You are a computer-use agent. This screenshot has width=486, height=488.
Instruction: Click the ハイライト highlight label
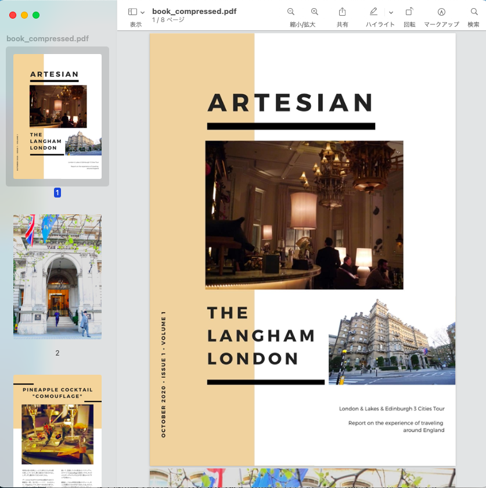380,24
